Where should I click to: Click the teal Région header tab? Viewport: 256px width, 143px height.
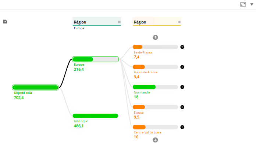pyautogui.click(x=97, y=22)
